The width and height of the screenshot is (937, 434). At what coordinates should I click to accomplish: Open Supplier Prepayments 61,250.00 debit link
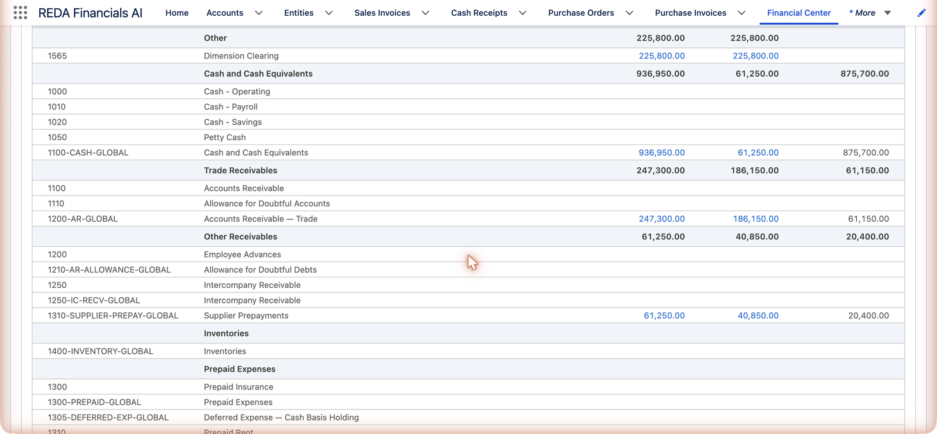pos(664,315)
